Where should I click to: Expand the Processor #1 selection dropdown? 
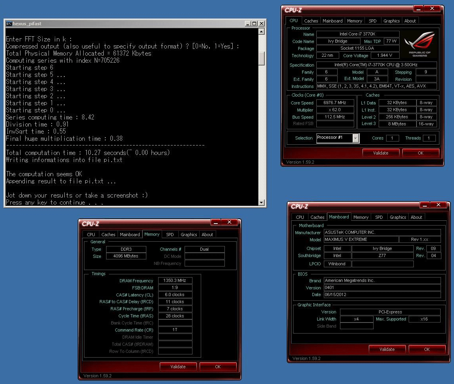356,138
